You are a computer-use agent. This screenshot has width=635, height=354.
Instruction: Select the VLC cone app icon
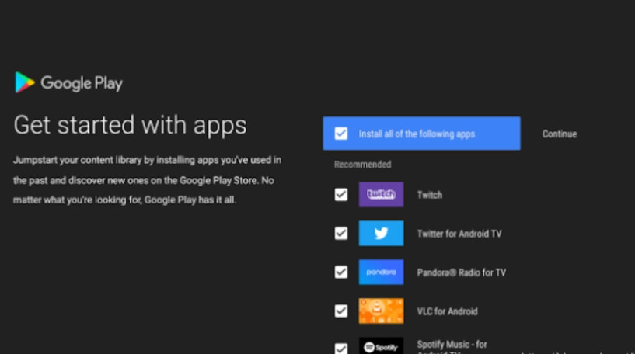pos(381,311)
